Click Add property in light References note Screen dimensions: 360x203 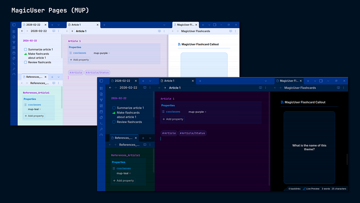34,116
